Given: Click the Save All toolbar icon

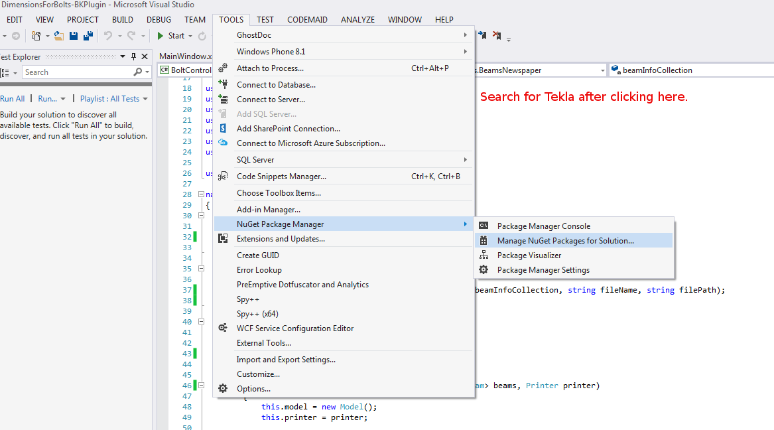Looking at the screenshot, I should point(88,36).
